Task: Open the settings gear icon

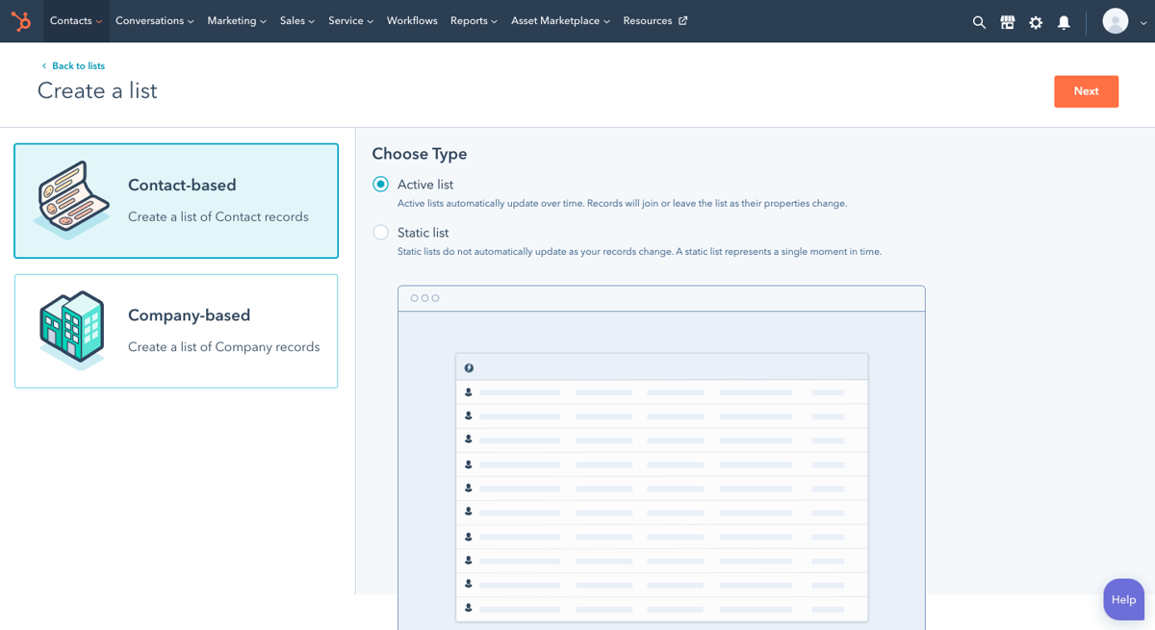Action: [x=1036, y=22]
